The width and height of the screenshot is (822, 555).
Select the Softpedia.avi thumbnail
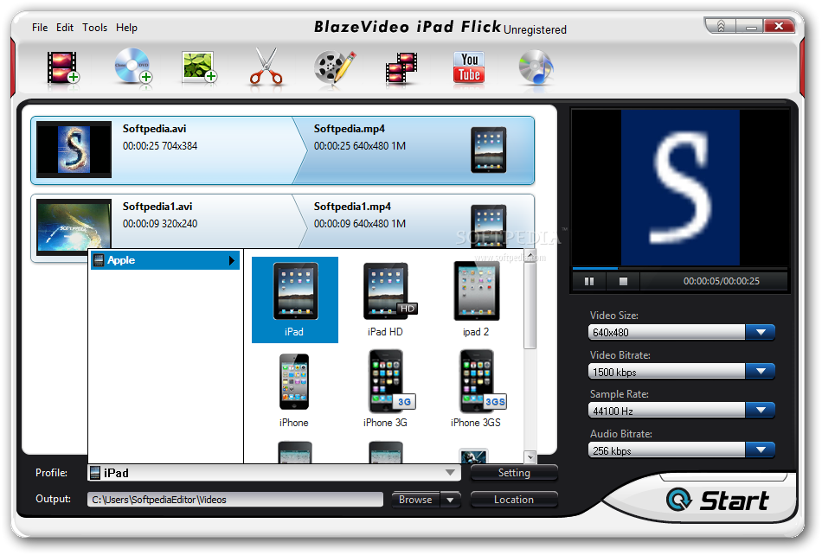pos(74,150)
